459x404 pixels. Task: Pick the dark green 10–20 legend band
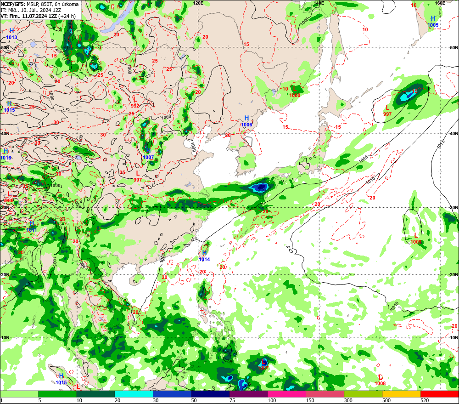point(96,394)
